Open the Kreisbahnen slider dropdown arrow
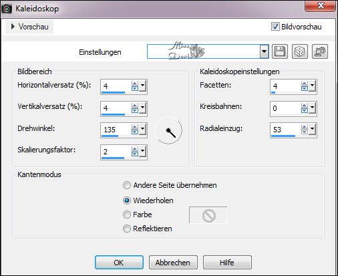 (313, 108)
